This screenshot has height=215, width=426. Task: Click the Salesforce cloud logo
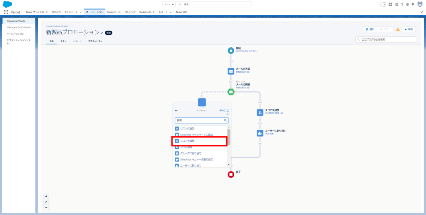click(8, 4)
